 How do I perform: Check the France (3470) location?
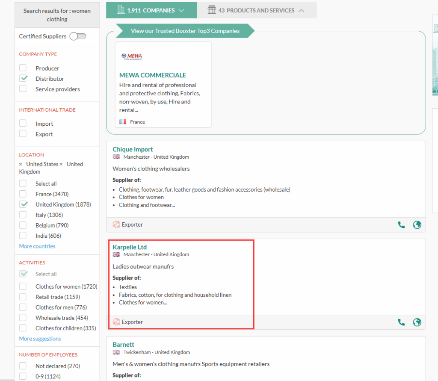tap(23, 194)
